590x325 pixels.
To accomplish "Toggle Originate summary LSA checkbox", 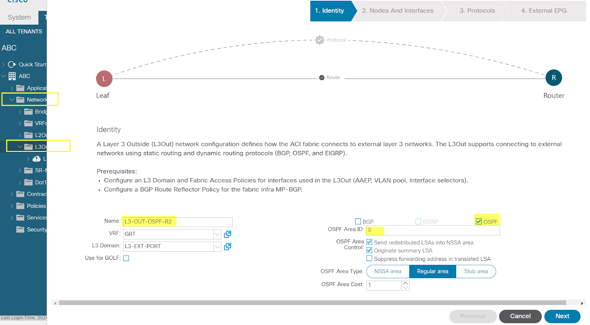I will (x=369, y=250).
